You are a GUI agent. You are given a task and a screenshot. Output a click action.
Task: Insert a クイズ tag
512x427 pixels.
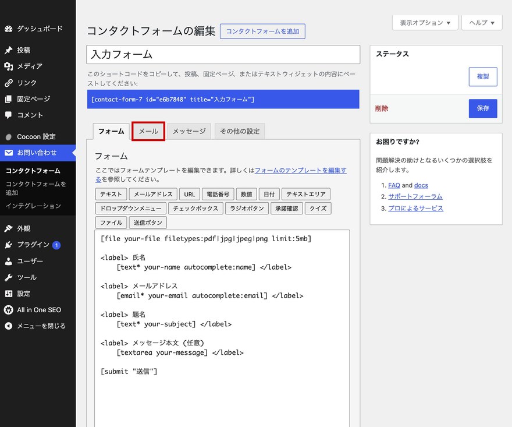(x=318, y=209)
